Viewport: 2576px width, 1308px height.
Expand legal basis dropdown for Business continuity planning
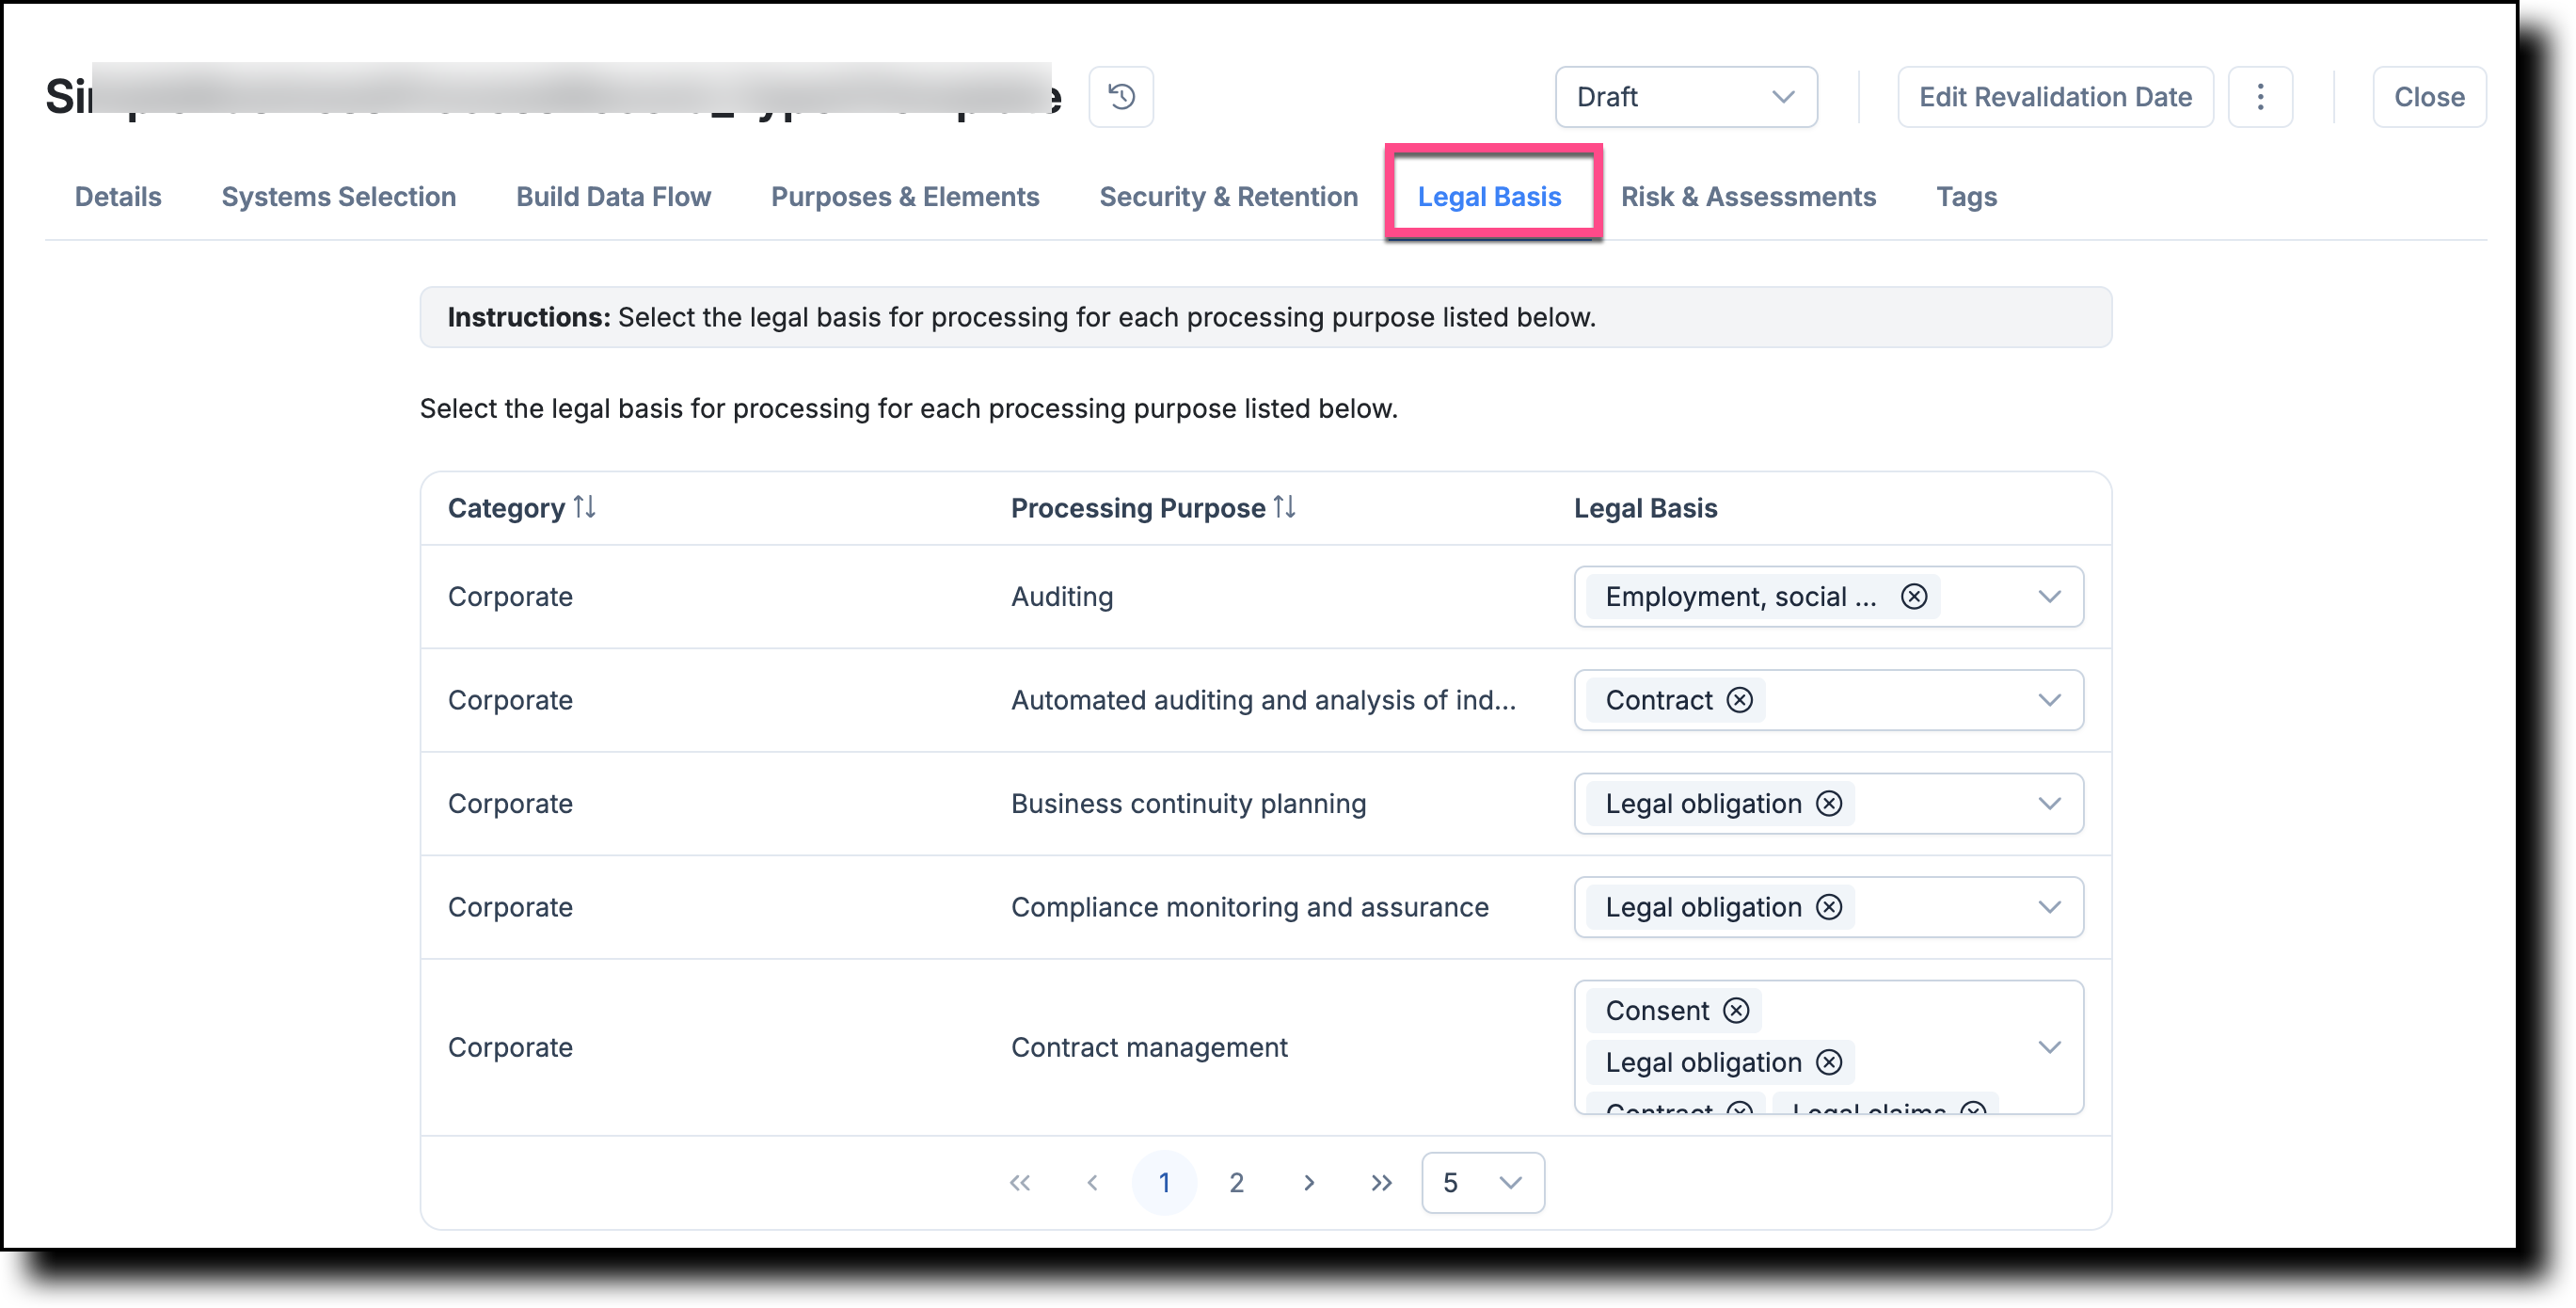tap(2049, 804)
